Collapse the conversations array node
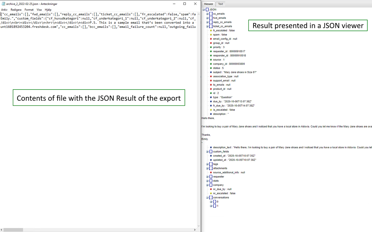The image size is (372, 232). click(x=207, y=198)
